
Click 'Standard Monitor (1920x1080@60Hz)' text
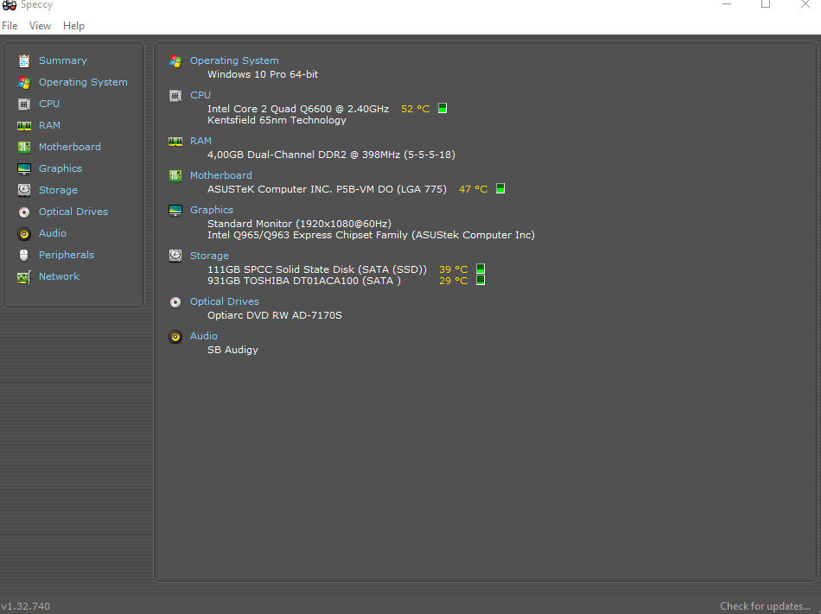coord(299,224)
